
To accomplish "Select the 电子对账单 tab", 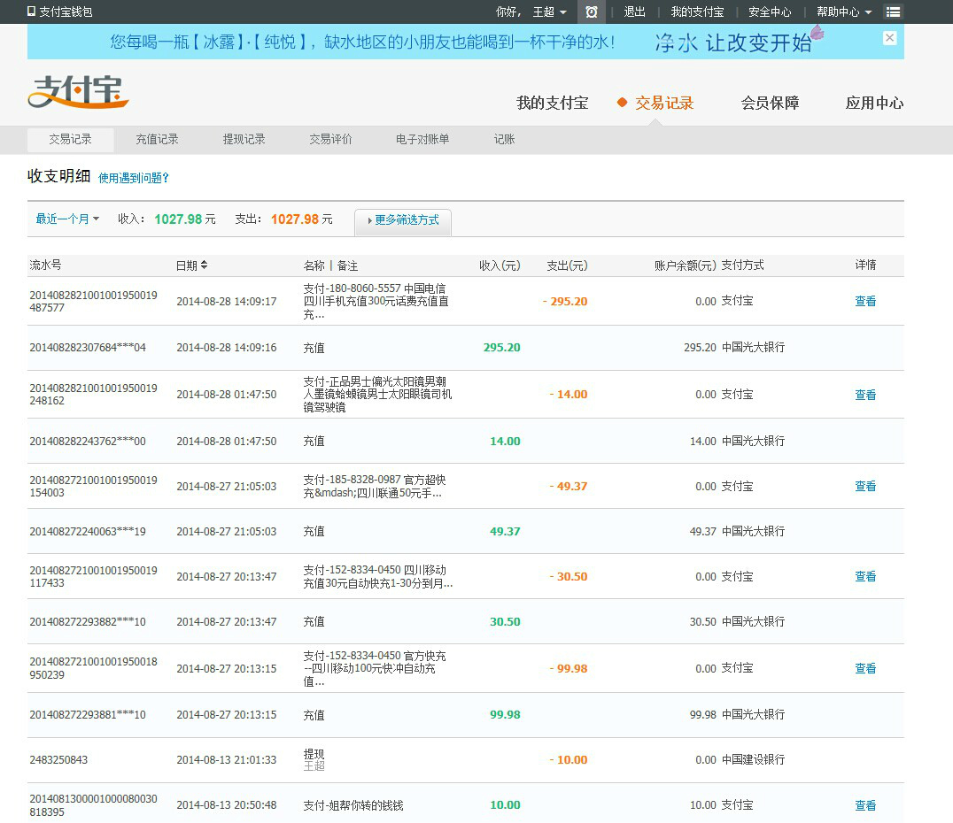I will pos(422,139).
